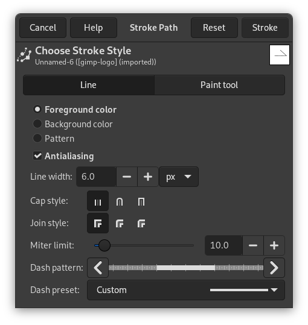Select the round cap style icon
This screenshot has height=325, width=308.
[x=120, y=201]
